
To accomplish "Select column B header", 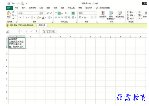I will 30,36.
